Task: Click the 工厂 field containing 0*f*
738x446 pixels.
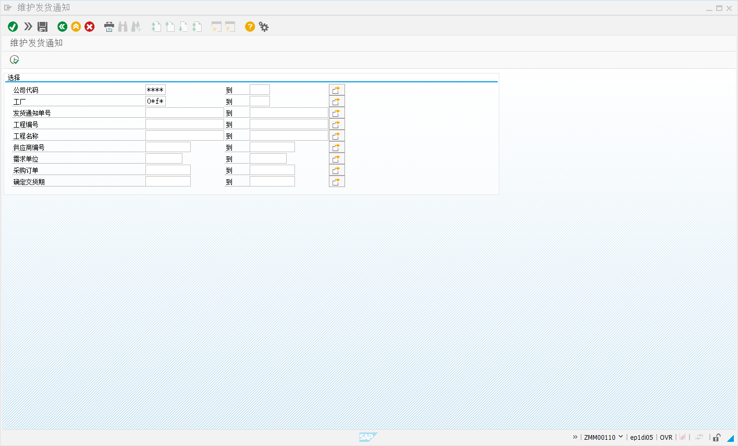Action: (155, 102)
